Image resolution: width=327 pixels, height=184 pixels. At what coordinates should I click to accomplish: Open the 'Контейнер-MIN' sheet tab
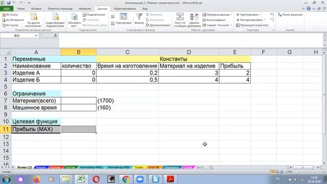point(119,167)
